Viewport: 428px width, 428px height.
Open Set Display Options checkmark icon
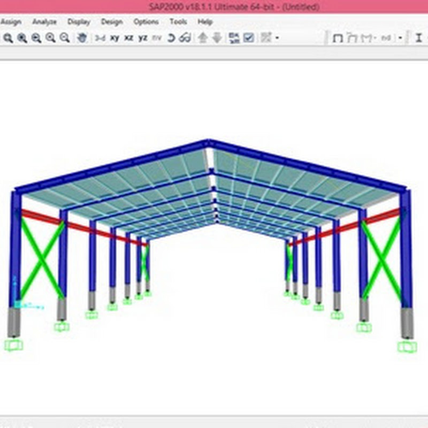(249, 38)
